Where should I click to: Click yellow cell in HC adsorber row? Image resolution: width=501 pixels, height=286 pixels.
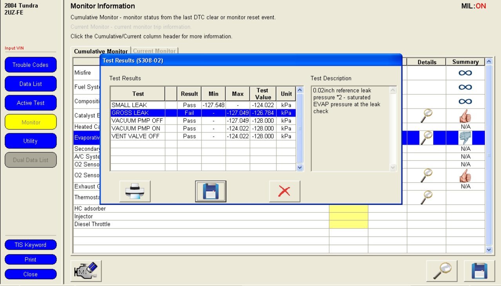coord(349,209)
